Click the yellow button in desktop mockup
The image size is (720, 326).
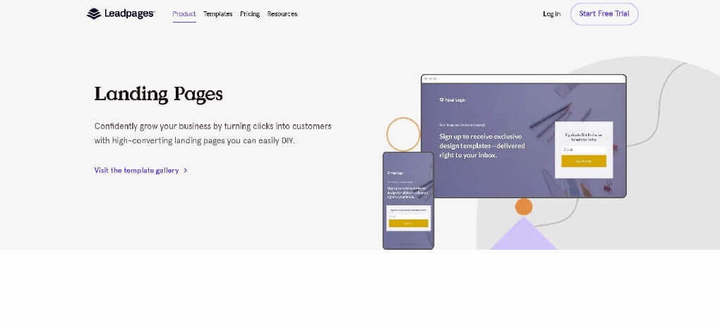(x=584, y=161)
